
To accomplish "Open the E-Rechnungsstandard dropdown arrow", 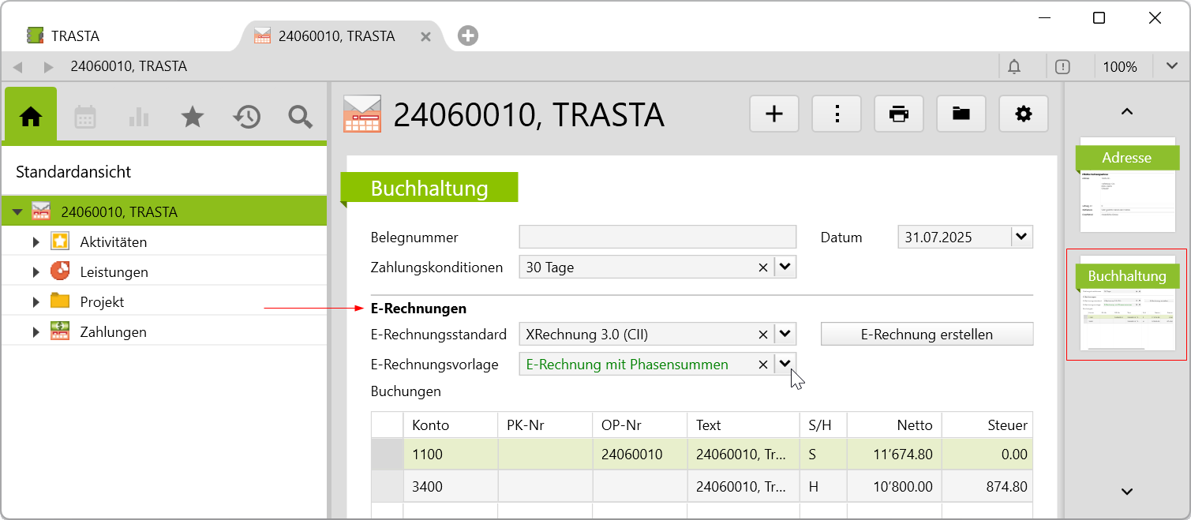I will pos(785,335).
